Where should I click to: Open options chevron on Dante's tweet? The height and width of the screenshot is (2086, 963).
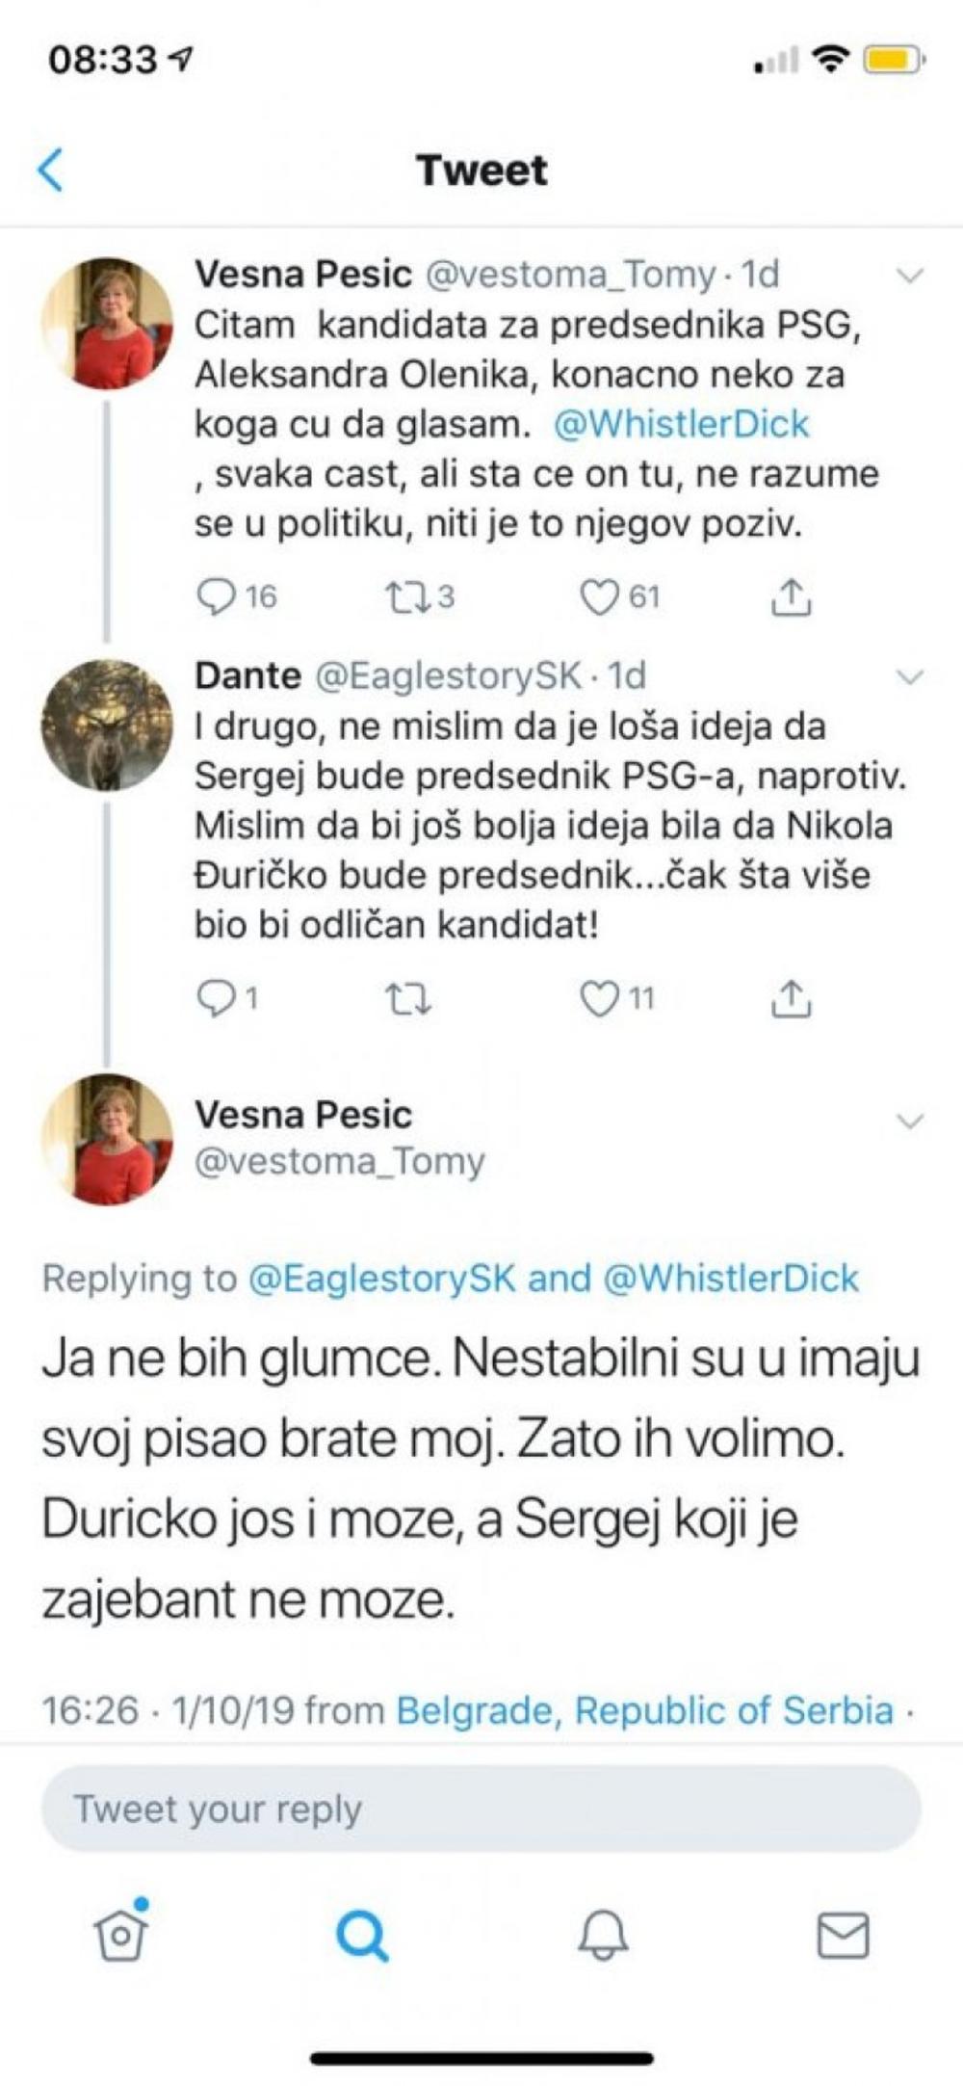click(909, 677)
